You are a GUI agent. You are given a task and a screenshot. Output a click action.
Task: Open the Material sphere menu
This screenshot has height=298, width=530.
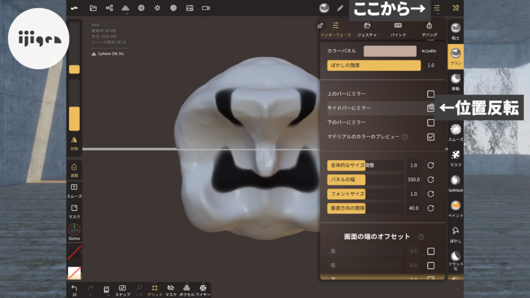pyautogui.click(x=141, y=8)
